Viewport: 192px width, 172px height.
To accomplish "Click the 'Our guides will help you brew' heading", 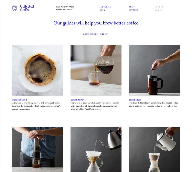I will pyautogui.click(x=96, y=23).
